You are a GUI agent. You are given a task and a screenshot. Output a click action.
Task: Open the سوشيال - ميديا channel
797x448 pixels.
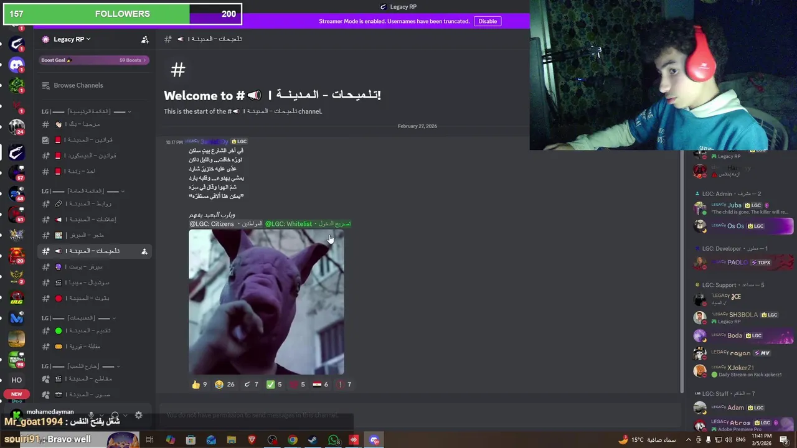click(93, 282)
